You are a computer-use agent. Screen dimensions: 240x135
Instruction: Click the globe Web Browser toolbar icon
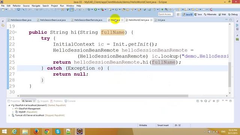pyautogui.click(x=144, y=10)
